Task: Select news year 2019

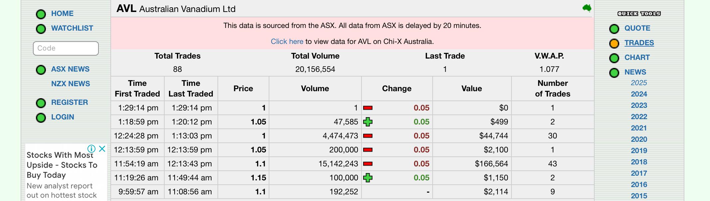Action: (x=639, y=151)
